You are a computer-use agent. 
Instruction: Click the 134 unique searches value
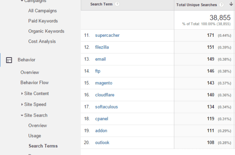click(x=210, y=107)
